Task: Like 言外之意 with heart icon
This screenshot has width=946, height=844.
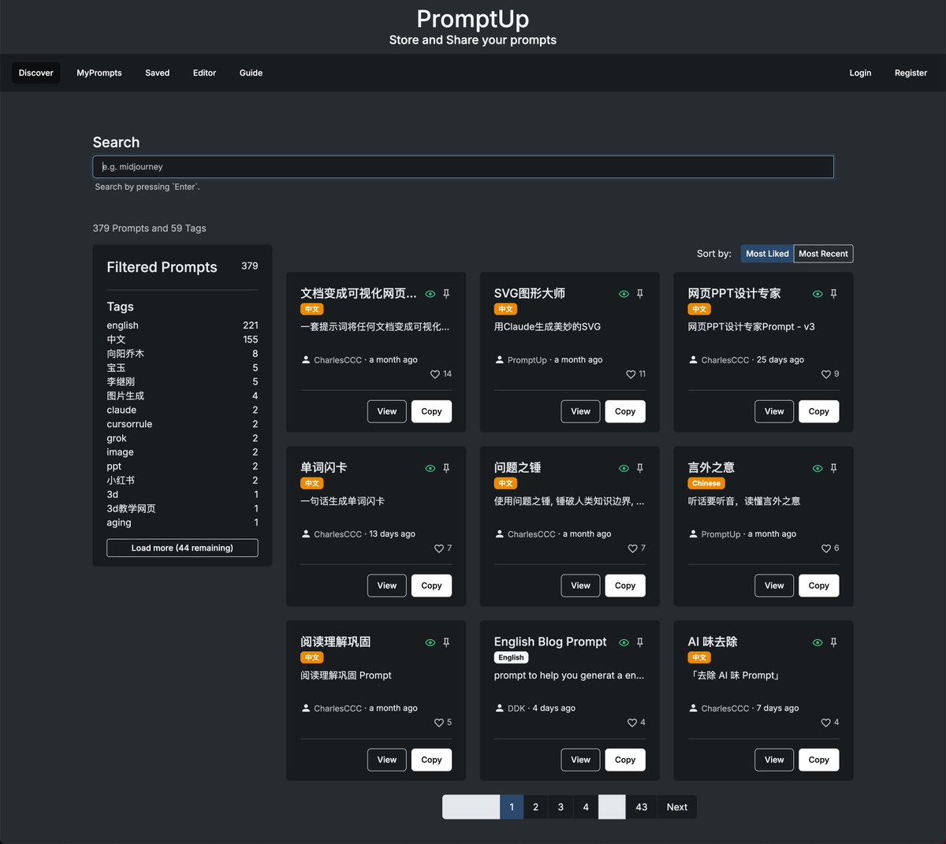Action: pyautogui.click(x=826, y=548)
